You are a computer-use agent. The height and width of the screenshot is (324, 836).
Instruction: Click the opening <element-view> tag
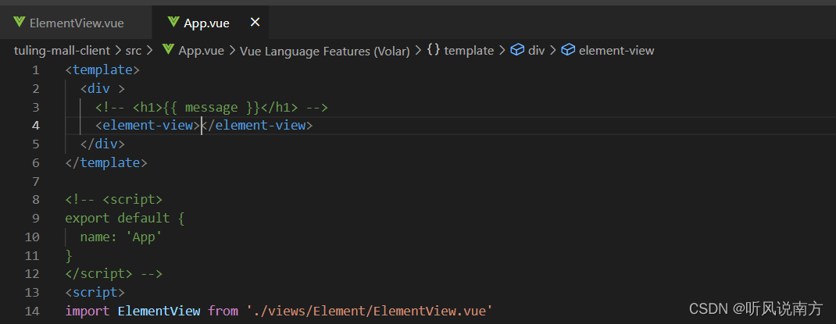[147, 126]
